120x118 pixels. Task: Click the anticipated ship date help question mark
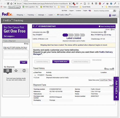(48, 32)
